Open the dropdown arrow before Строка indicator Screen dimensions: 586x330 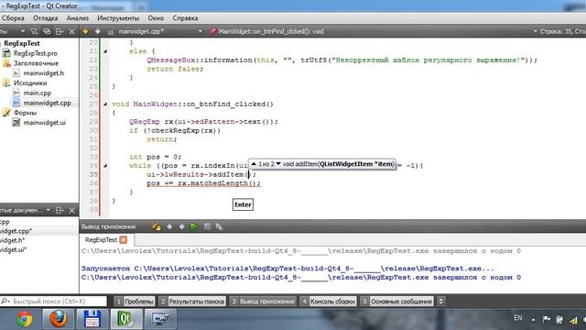(535, 31)
